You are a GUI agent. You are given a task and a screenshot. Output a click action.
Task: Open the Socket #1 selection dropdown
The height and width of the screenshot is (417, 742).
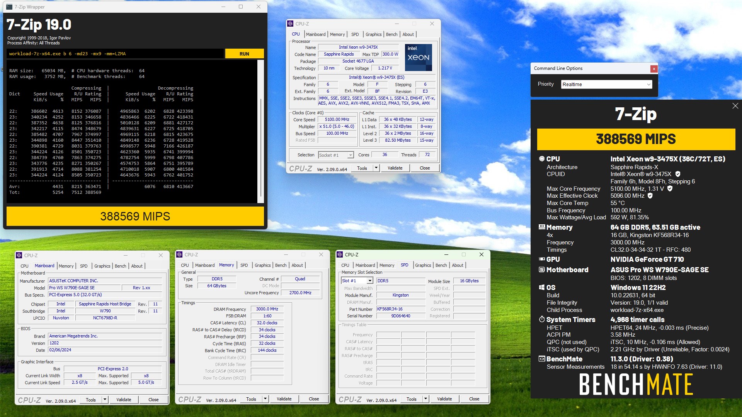click(336, 155)
